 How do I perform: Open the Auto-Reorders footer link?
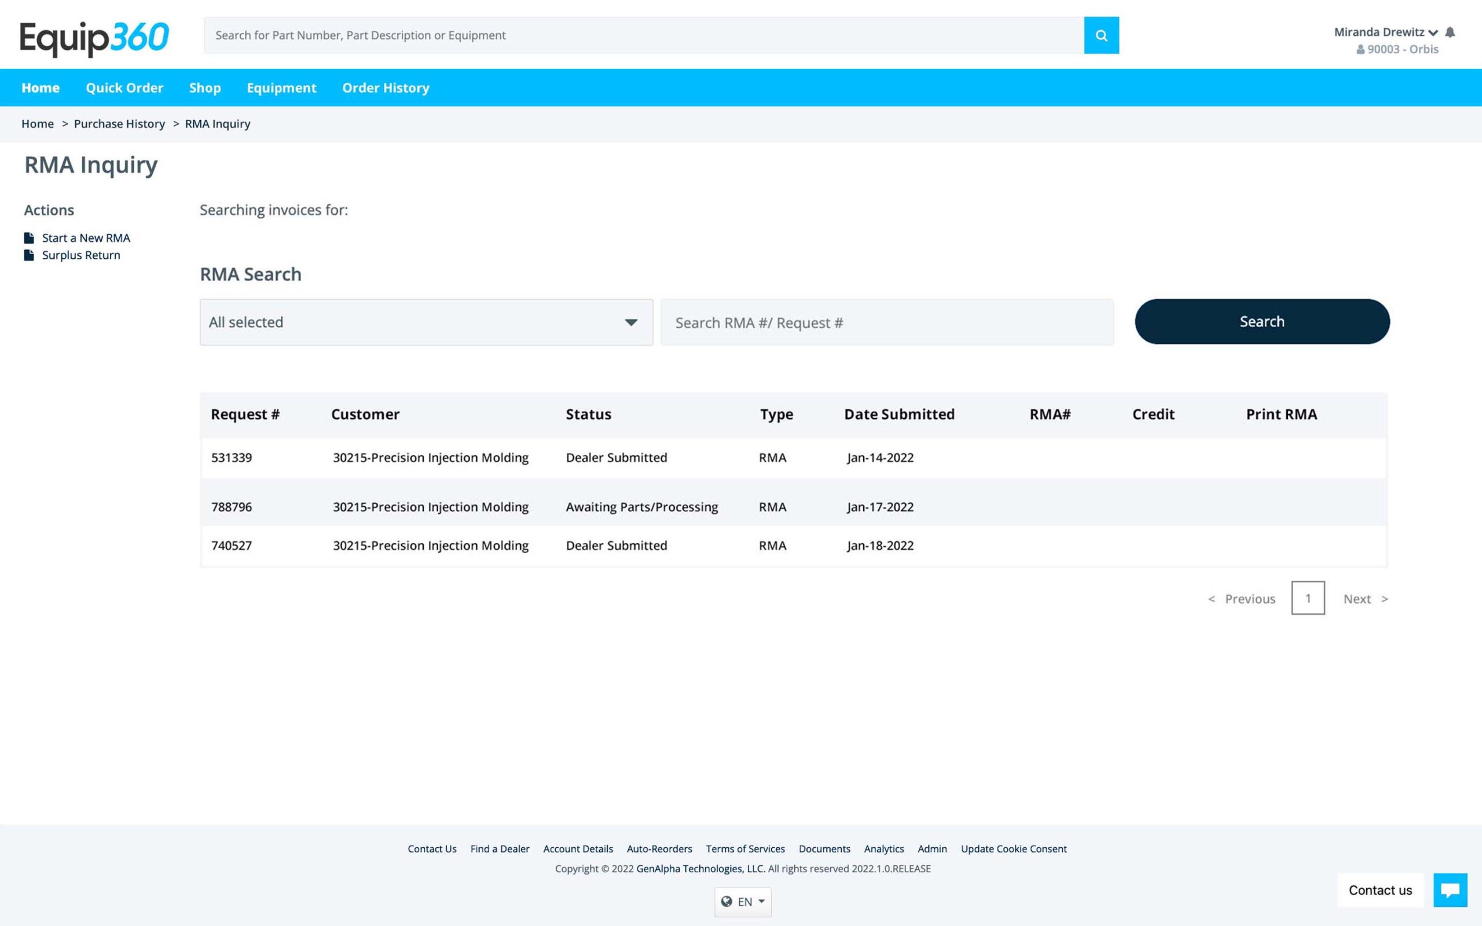pyautogui.click(x=659, y=849)
